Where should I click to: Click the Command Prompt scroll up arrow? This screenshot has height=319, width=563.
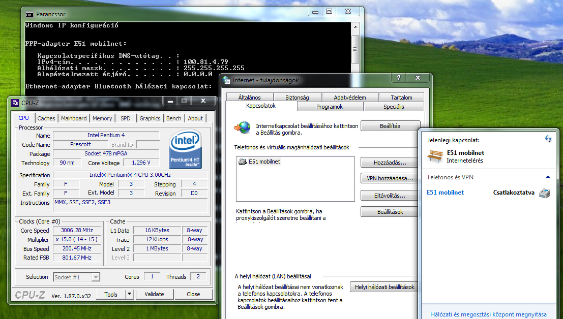point(355,27)
